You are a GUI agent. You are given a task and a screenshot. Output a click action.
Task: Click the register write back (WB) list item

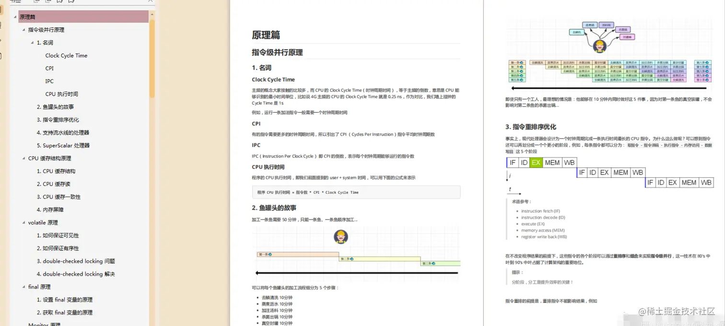tap(544, 237)
